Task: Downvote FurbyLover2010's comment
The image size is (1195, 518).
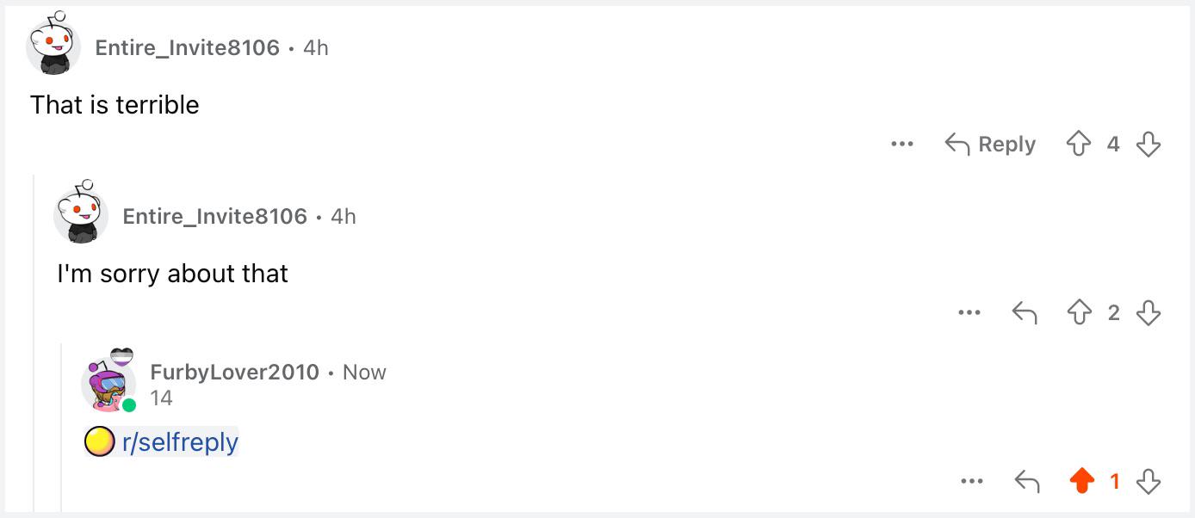Action: click(1149, 481)
